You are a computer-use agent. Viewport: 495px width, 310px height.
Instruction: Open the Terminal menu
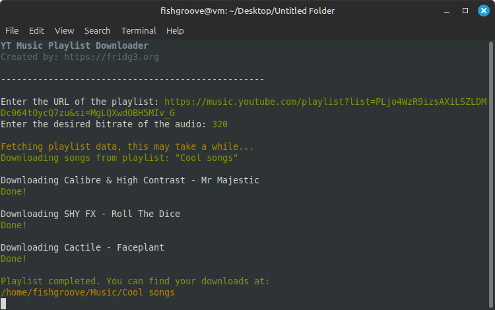[139, 30]
